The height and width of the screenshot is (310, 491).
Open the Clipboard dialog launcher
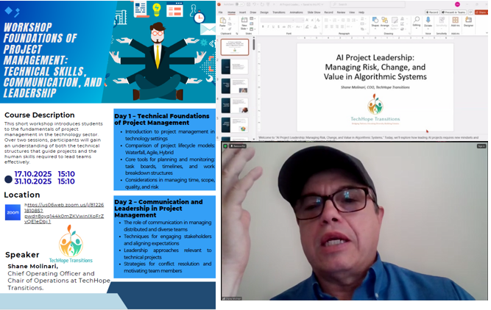[237, 34]
